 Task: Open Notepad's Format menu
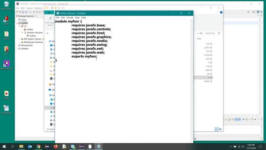(x=70, y=17)
